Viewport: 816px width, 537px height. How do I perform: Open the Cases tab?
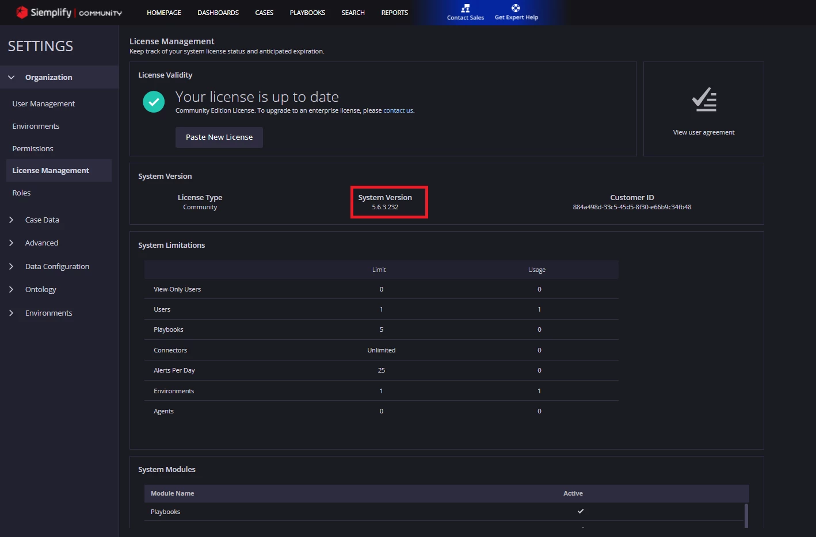(x=264, y=13)
